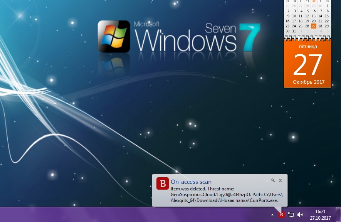Image resolution: width=341 pixels, height=222 pixels.
Task: Click the 'Item was deleted. Threat name:' line
Action: click(x=202, y=189)
